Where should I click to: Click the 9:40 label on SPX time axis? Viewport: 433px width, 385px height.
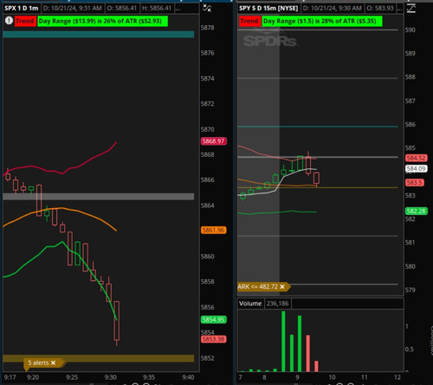[188, 377]
